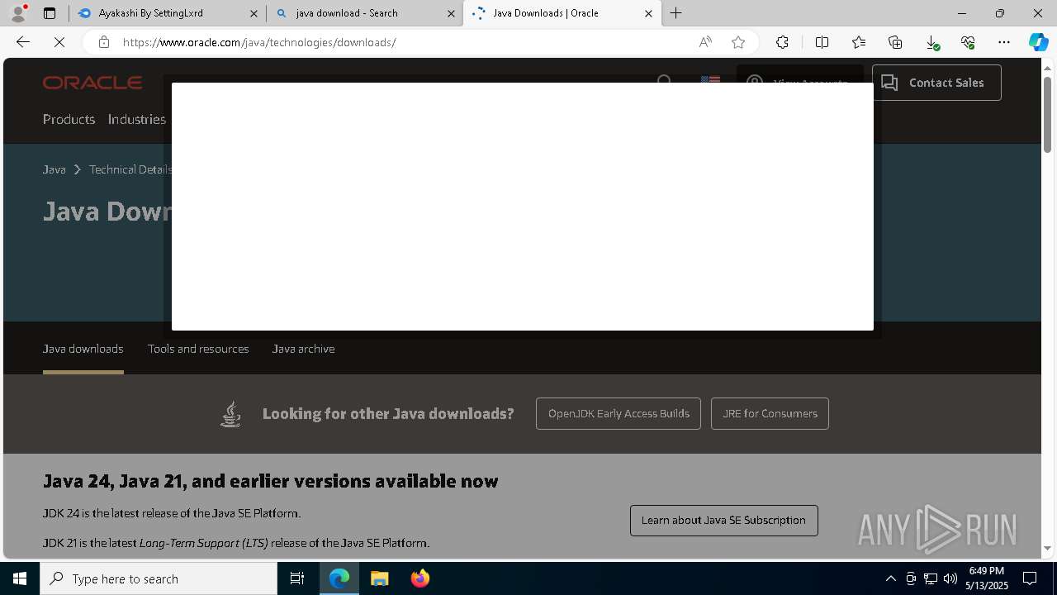Open the network tray icon

coord(931,578)
